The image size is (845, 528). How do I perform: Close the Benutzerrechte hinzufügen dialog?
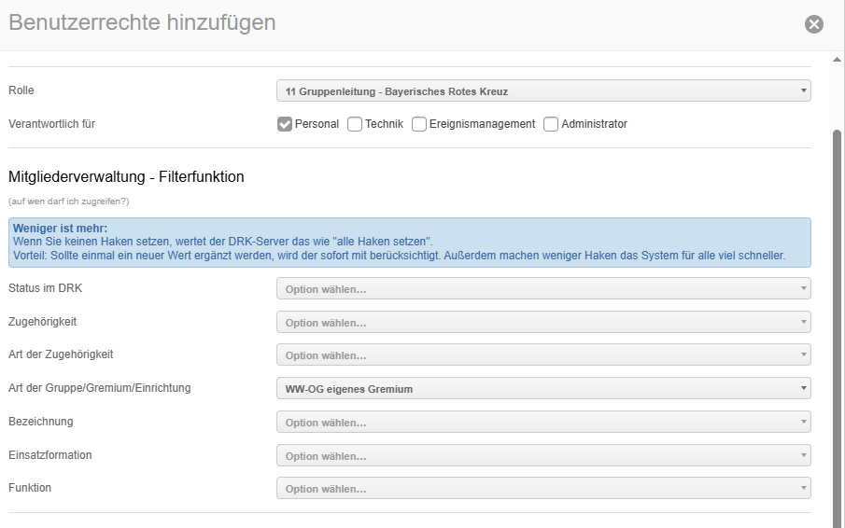[814, 24]
